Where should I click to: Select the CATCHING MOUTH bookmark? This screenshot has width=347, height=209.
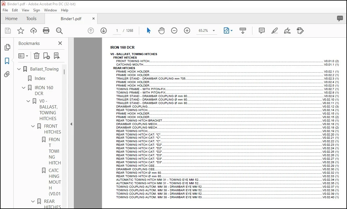pyautogui.click(x=55, y=182)
